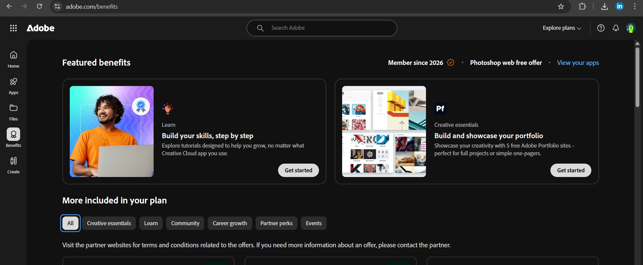Click the LinkedIn extension icon
This screenshot has height=265, width=643.
(x=620, y=6)
